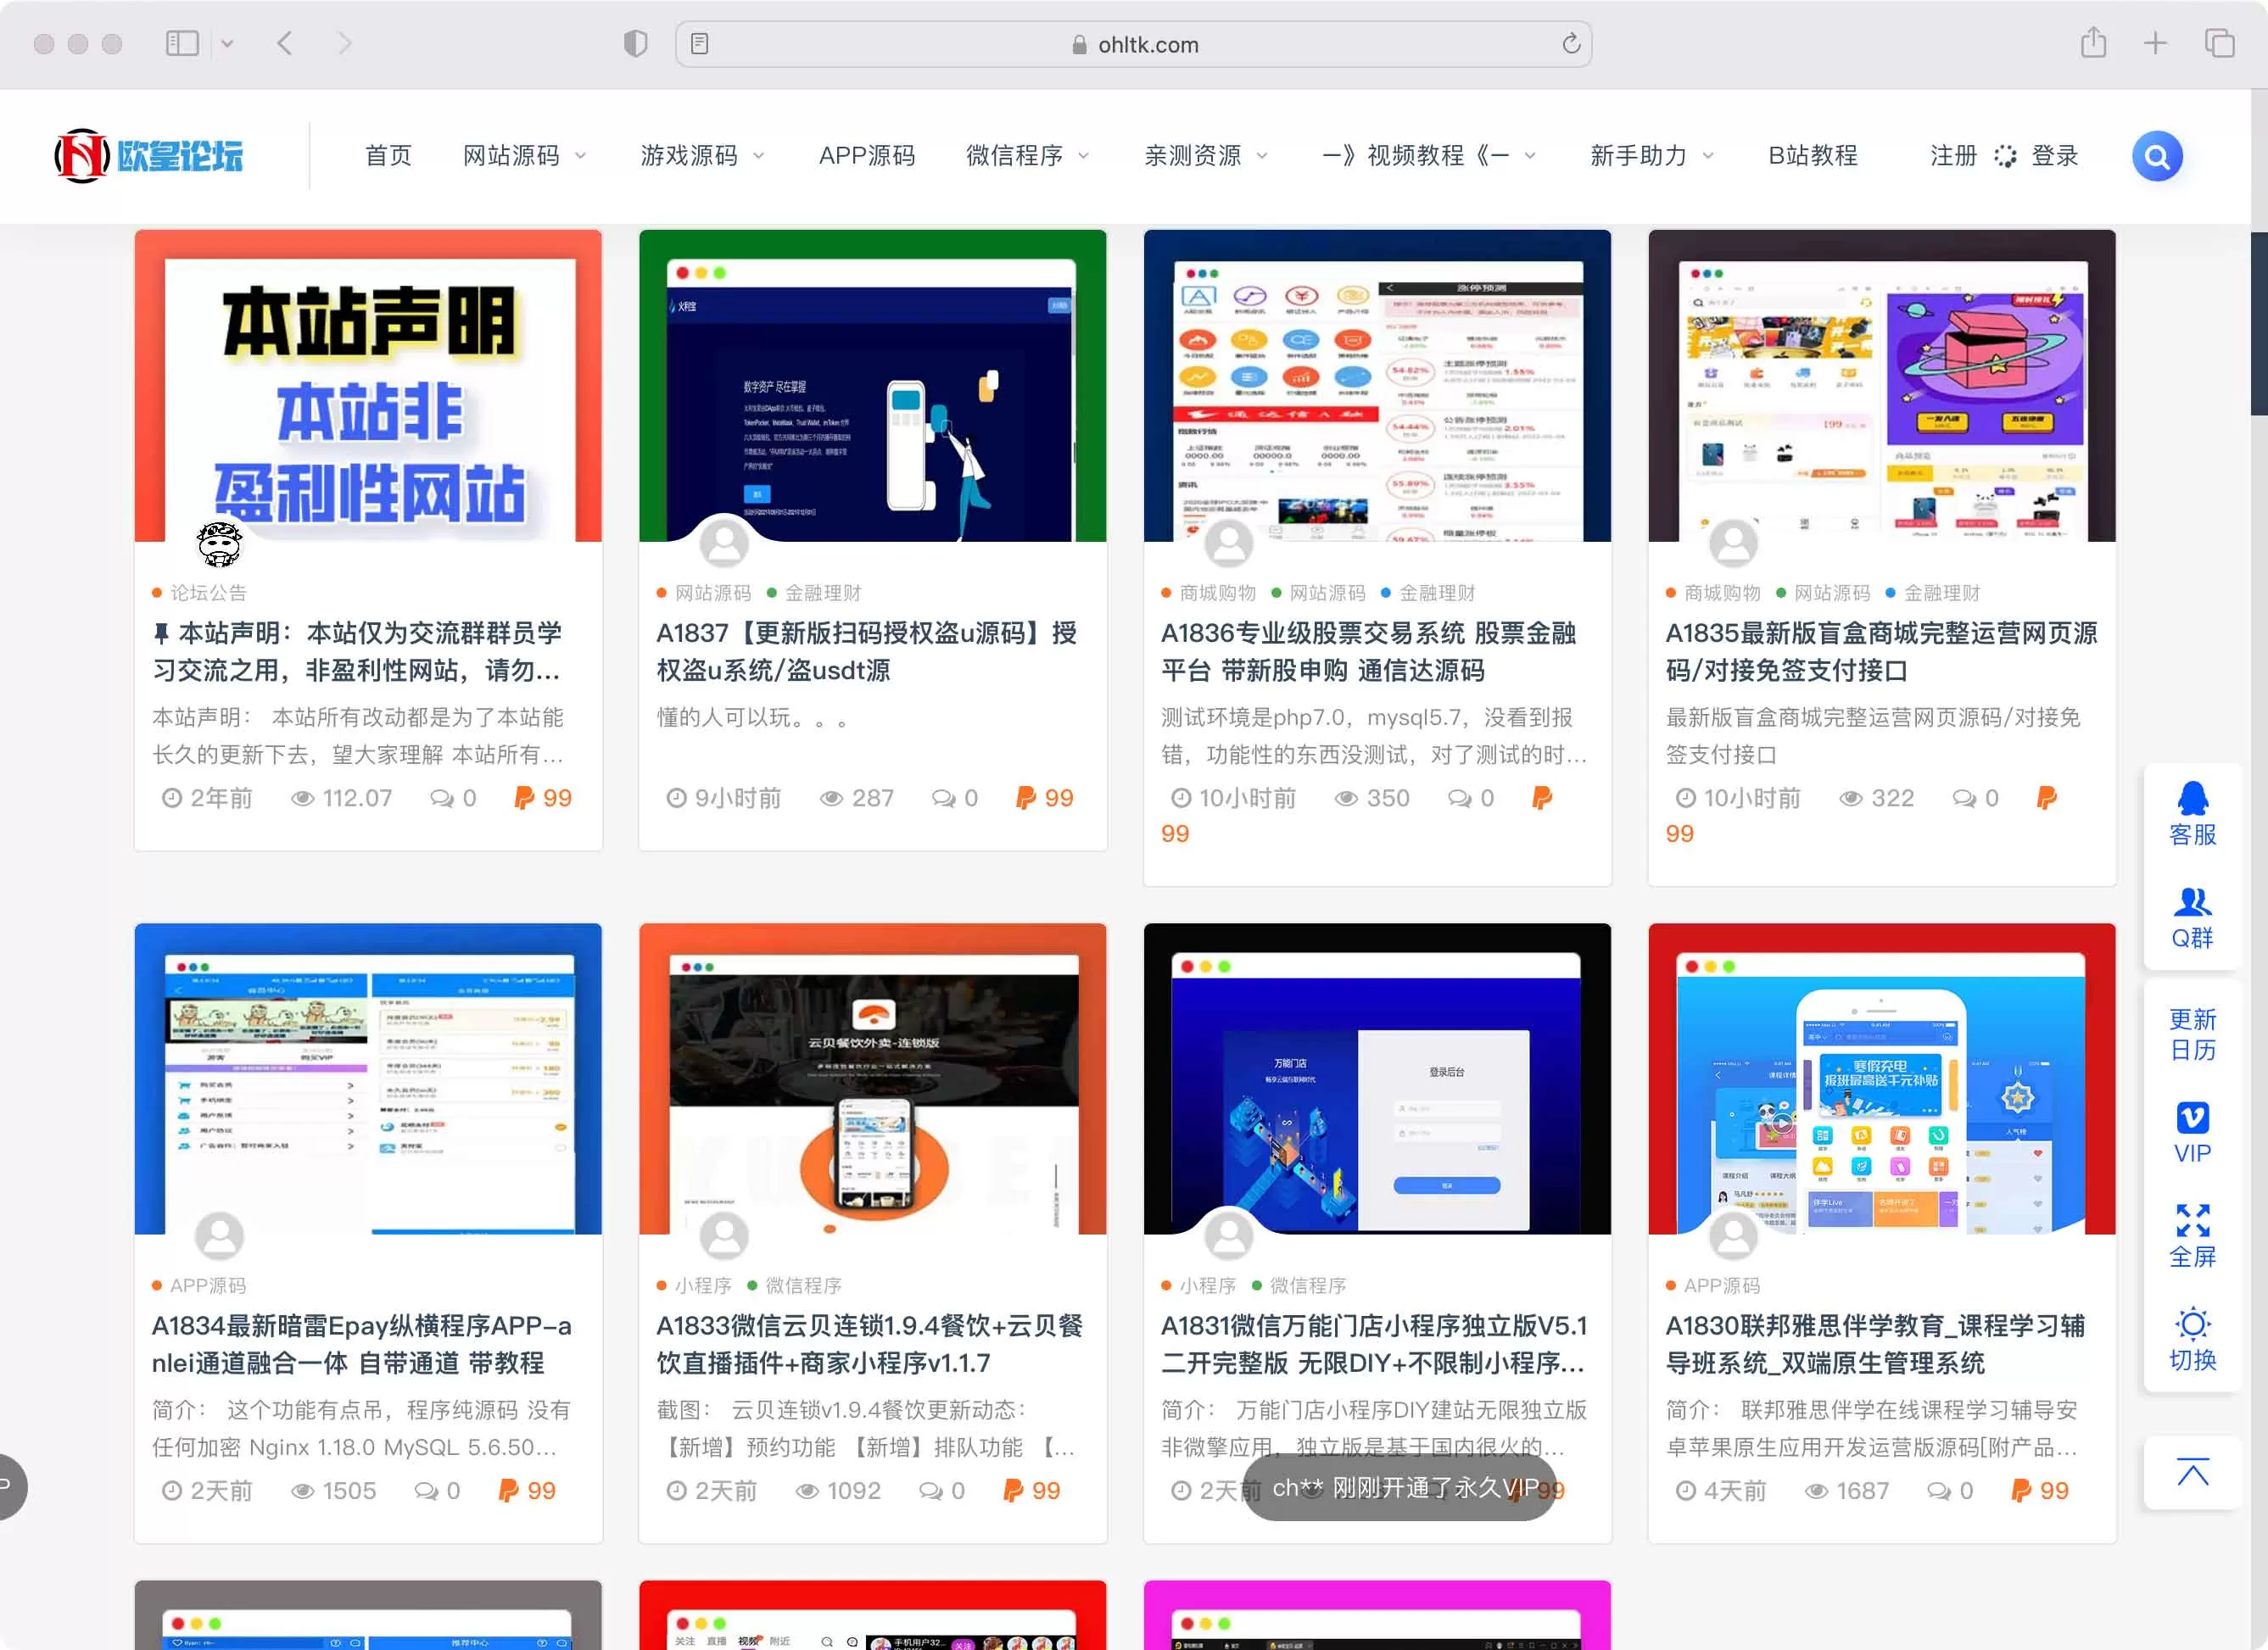The image size is (2268, 1650).
Task: Go back with the browser back arrow
Action: (x=284, y=43)
